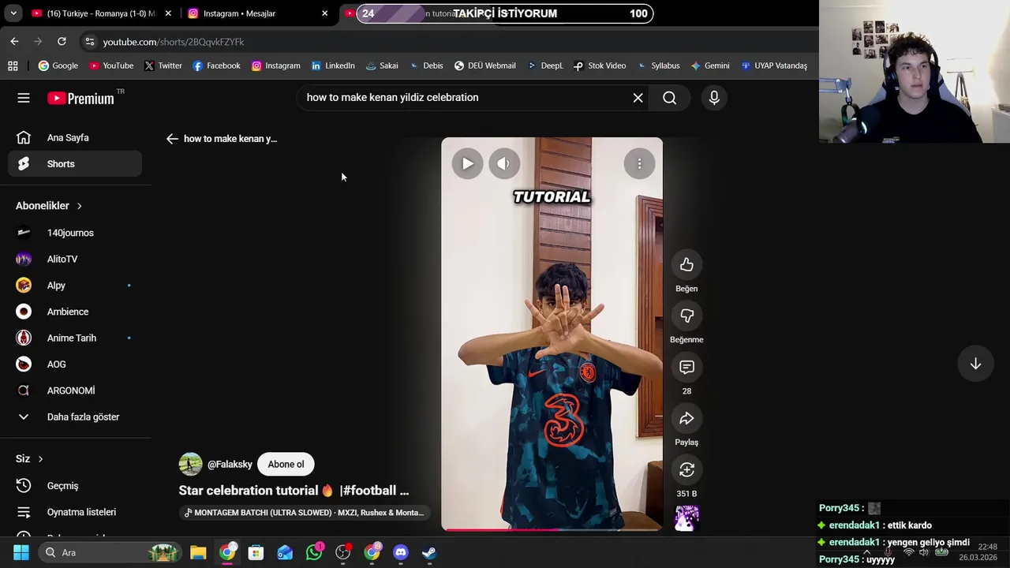Reload the page

point(62,42)
